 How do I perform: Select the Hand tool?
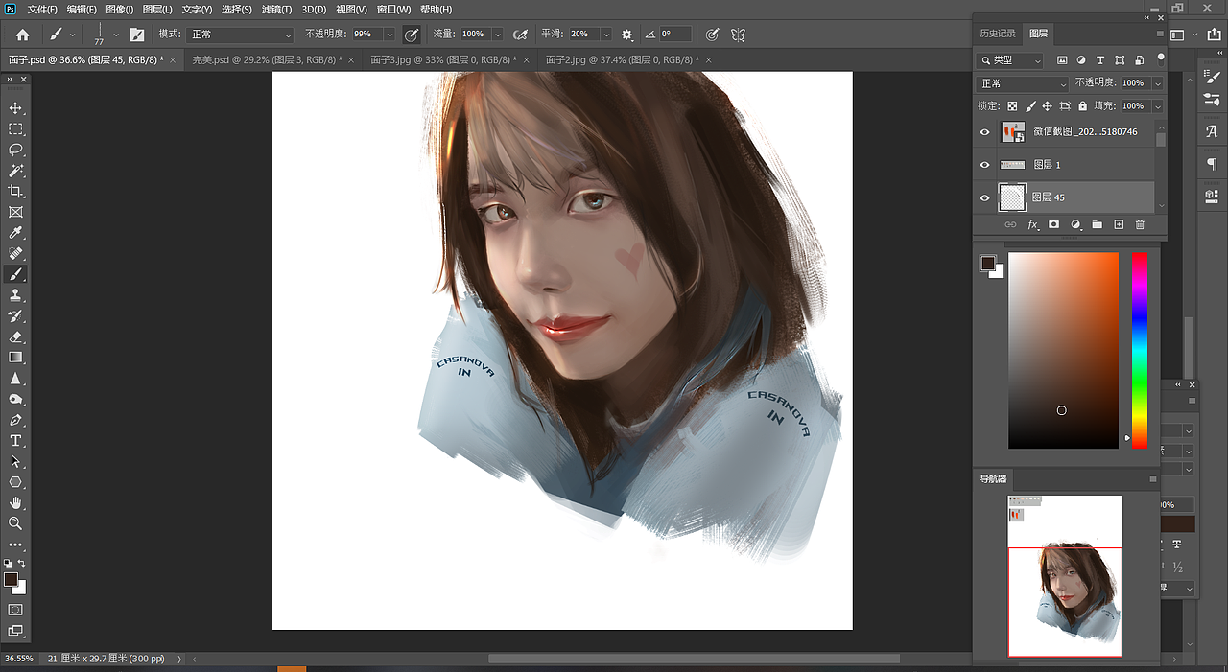coord(15,502)
